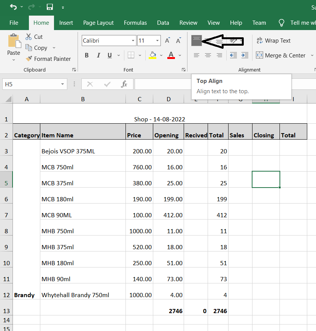Select cell 'Bejois VSOP 375ML'
The image size is (316, 331).
[83, 148]
